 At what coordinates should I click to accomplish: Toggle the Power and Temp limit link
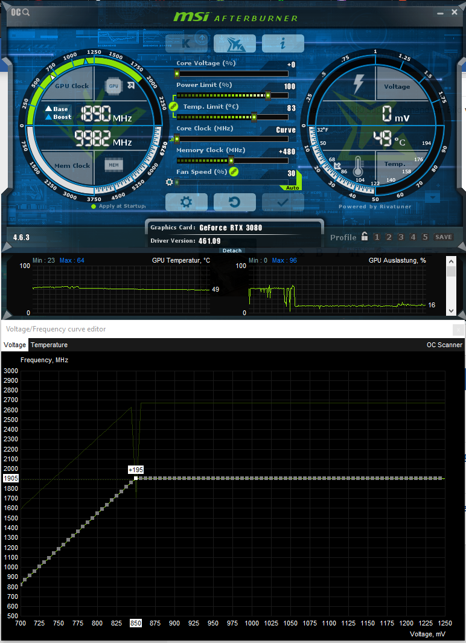[173, 106]
